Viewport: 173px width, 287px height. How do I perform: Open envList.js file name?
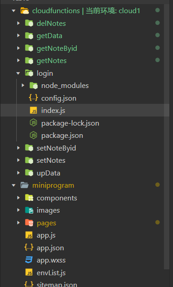(x=51, y=273)
